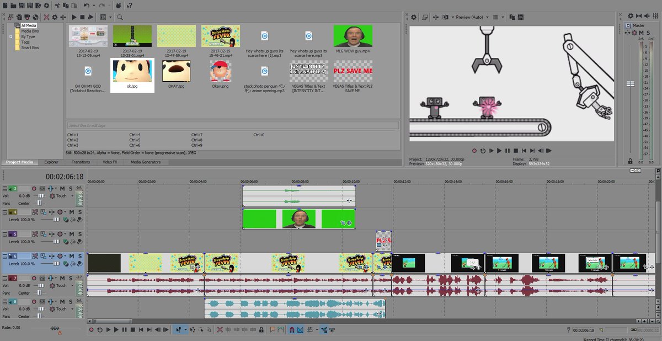Click the Select files to edit tags field
This screenshot has width=662, height=341.
(233, 125)
